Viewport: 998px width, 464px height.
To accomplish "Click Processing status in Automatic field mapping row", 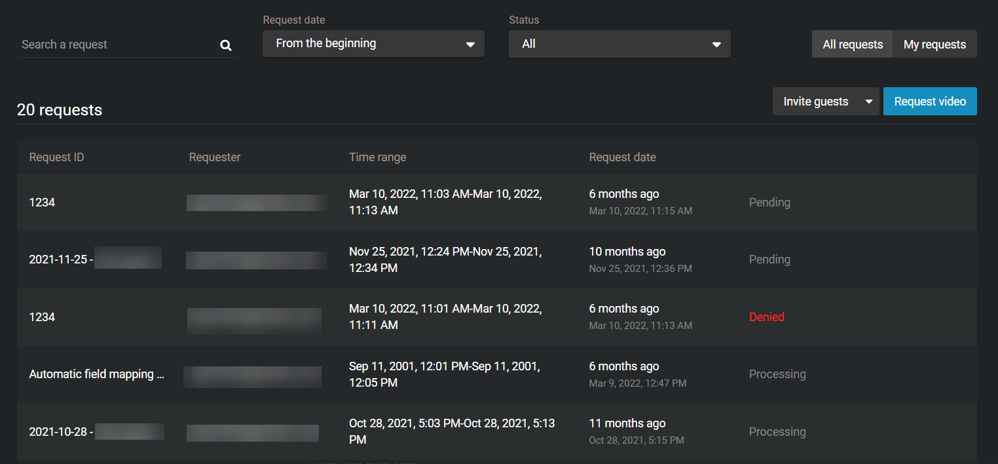I will click(x=777, y=374).
